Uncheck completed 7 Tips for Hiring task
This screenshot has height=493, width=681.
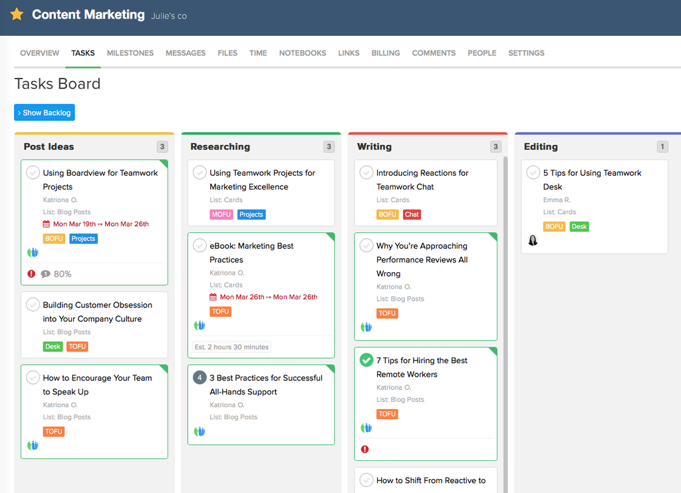tap(366, 360)
